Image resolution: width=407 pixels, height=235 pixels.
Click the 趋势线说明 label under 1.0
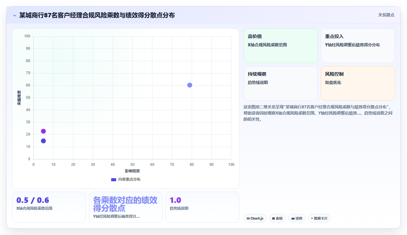tap(179, 208)
